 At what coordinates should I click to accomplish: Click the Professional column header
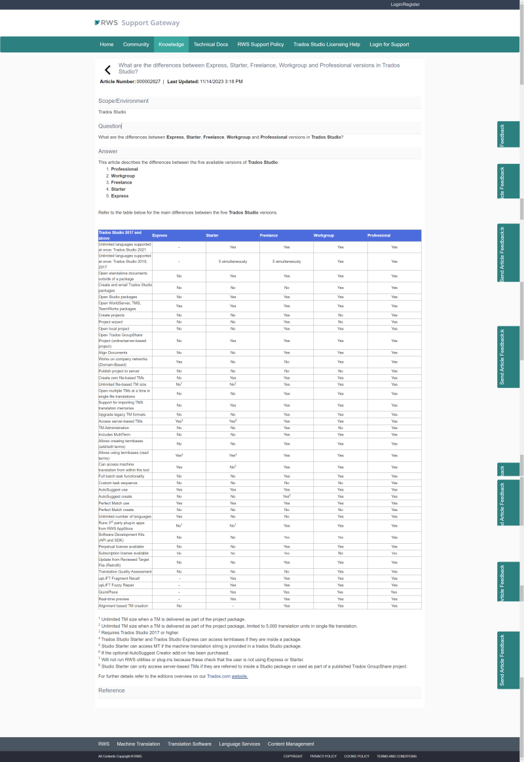[379, 235]
